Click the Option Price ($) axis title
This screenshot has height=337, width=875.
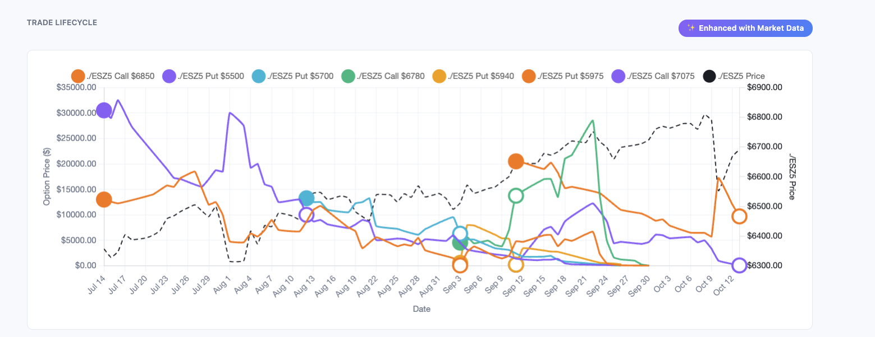coord(47,176)
